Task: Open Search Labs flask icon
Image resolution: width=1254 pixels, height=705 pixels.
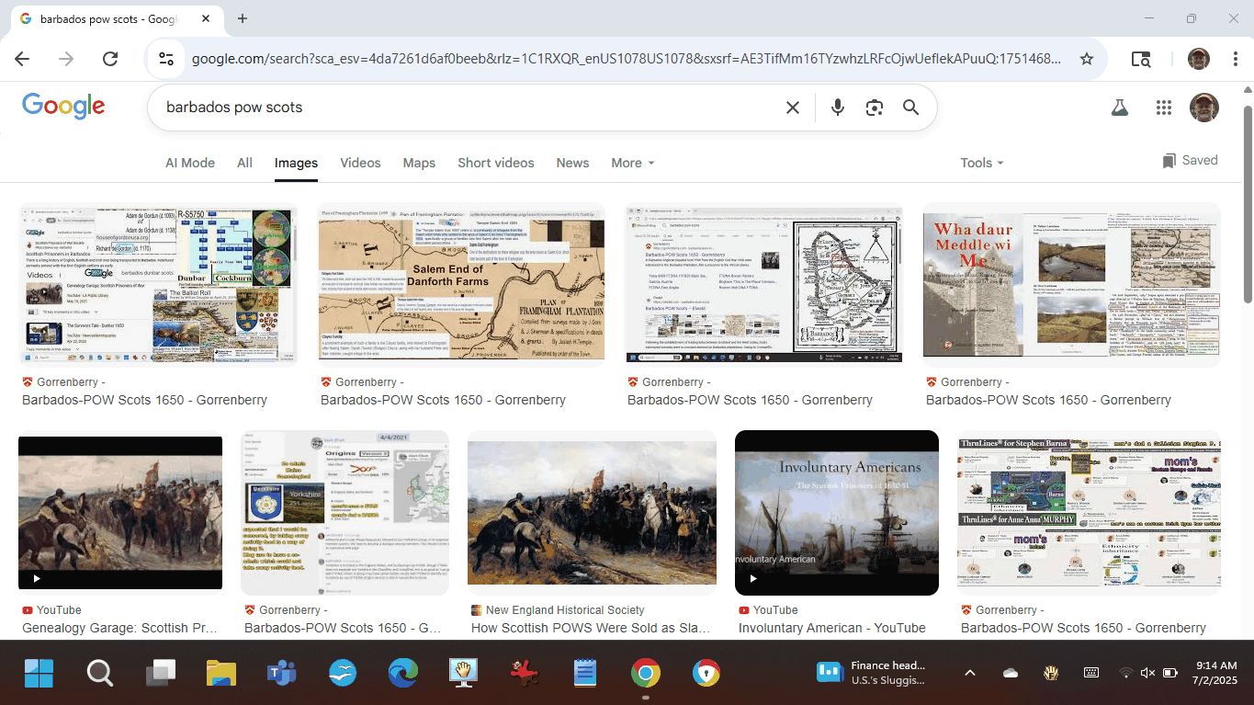Action: pyautogui.click(x=1119, y=108)
